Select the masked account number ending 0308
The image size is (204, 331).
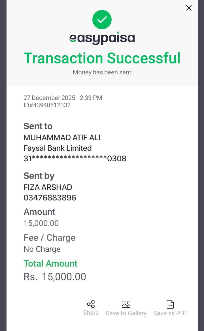pyautogui.click(x=75, y=158)
